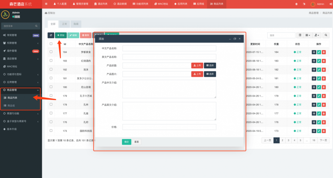Click the red trash icon in row 182
Viewport: 333px width, 178px height.
324,70
